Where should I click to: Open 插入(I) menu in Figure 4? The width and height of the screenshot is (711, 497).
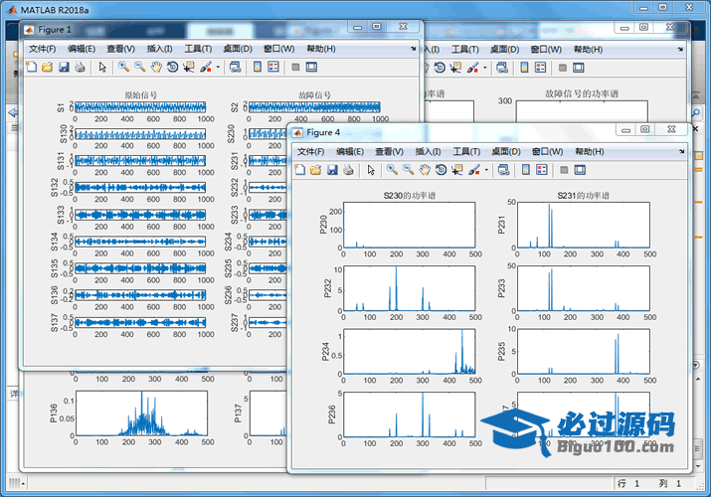tap(428, 152)
